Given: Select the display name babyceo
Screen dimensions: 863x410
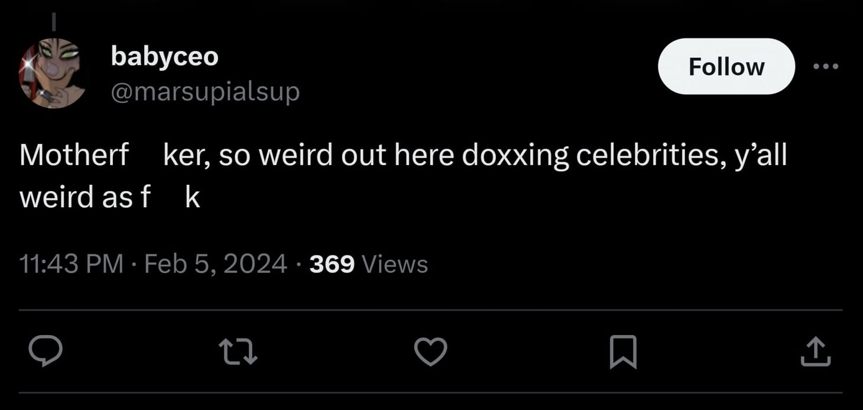Looking at the screenshot, I should (164, 56).
